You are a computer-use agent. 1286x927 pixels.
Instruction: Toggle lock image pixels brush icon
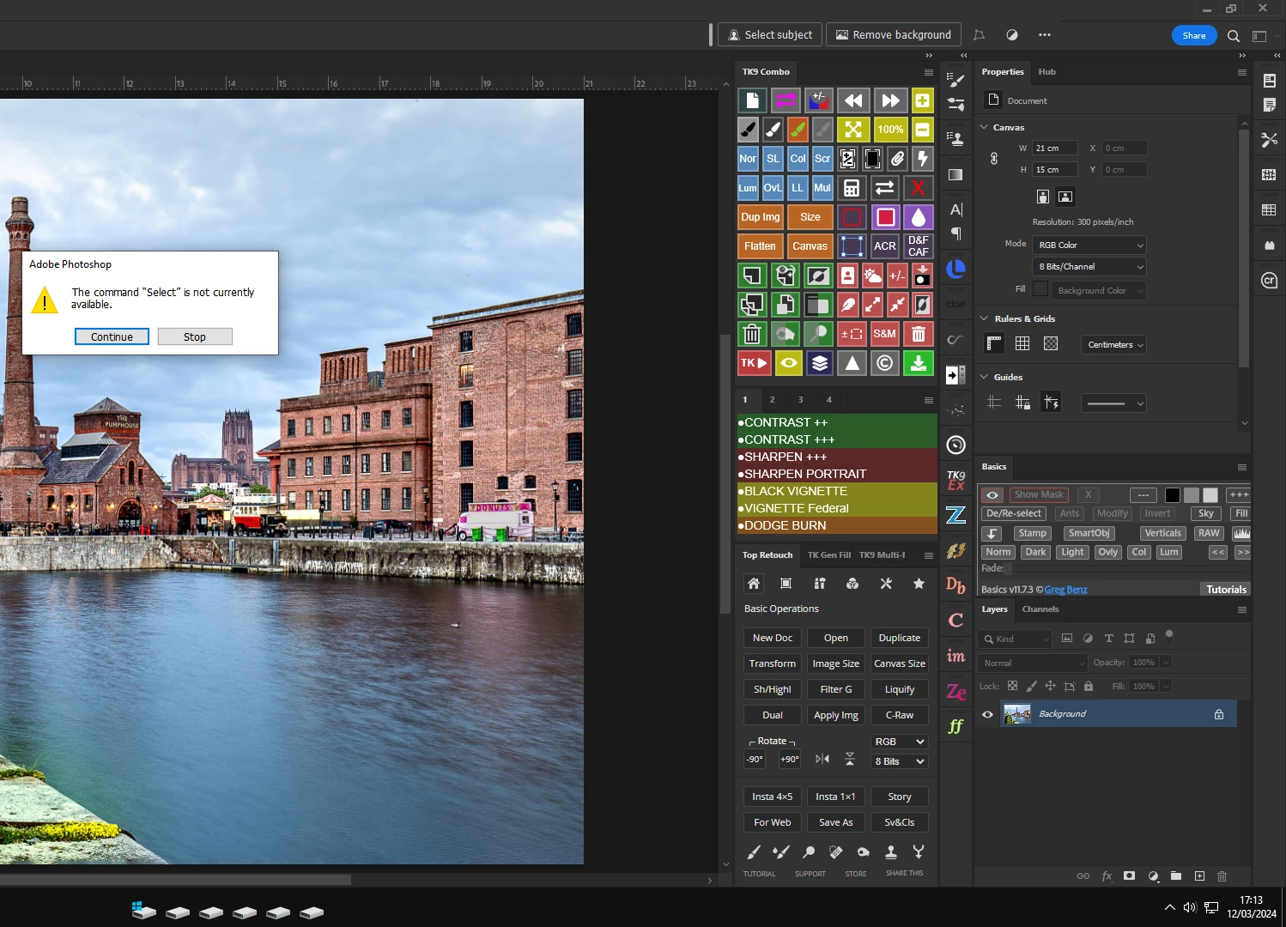pyautogui.click(x=1031, y=686)
